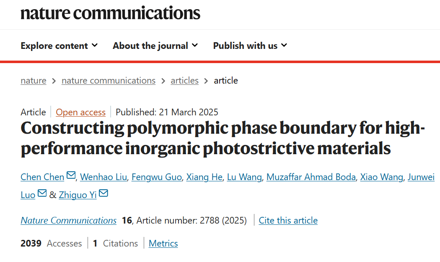Open the Open access link
440x262 pixels.
(81, 112)
